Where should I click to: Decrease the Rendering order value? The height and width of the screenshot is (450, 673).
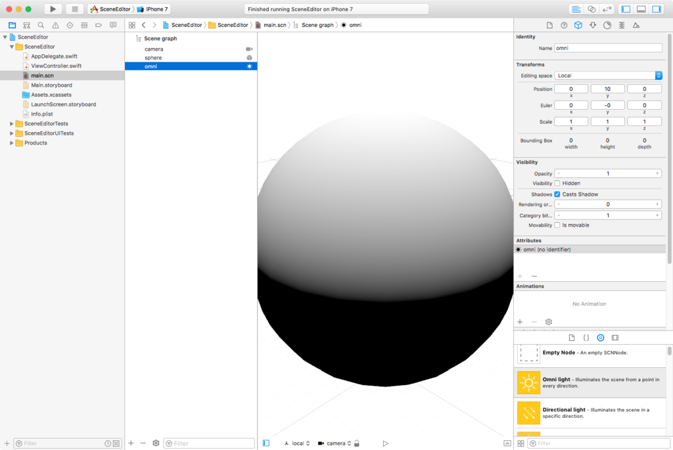[x=559, y=204]
